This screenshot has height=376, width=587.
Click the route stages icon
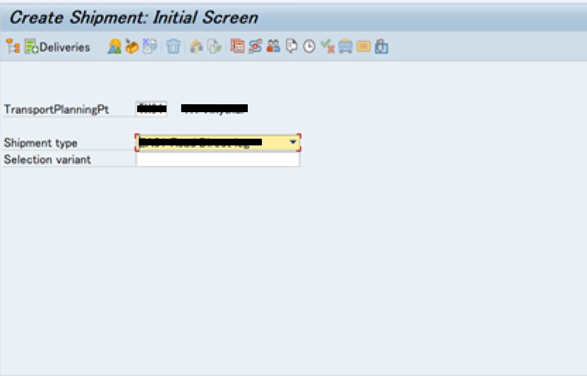[x=255, y=47]
